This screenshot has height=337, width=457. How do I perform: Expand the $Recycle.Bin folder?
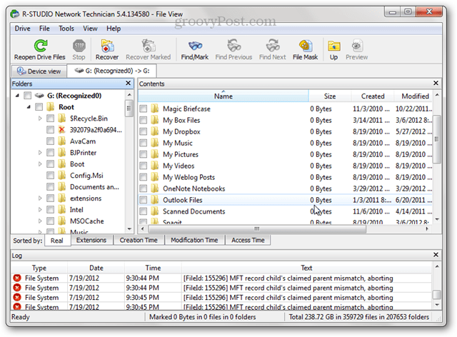[x=40, y=119]
